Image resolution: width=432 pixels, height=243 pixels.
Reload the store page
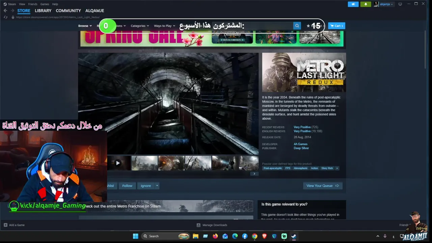5,17
